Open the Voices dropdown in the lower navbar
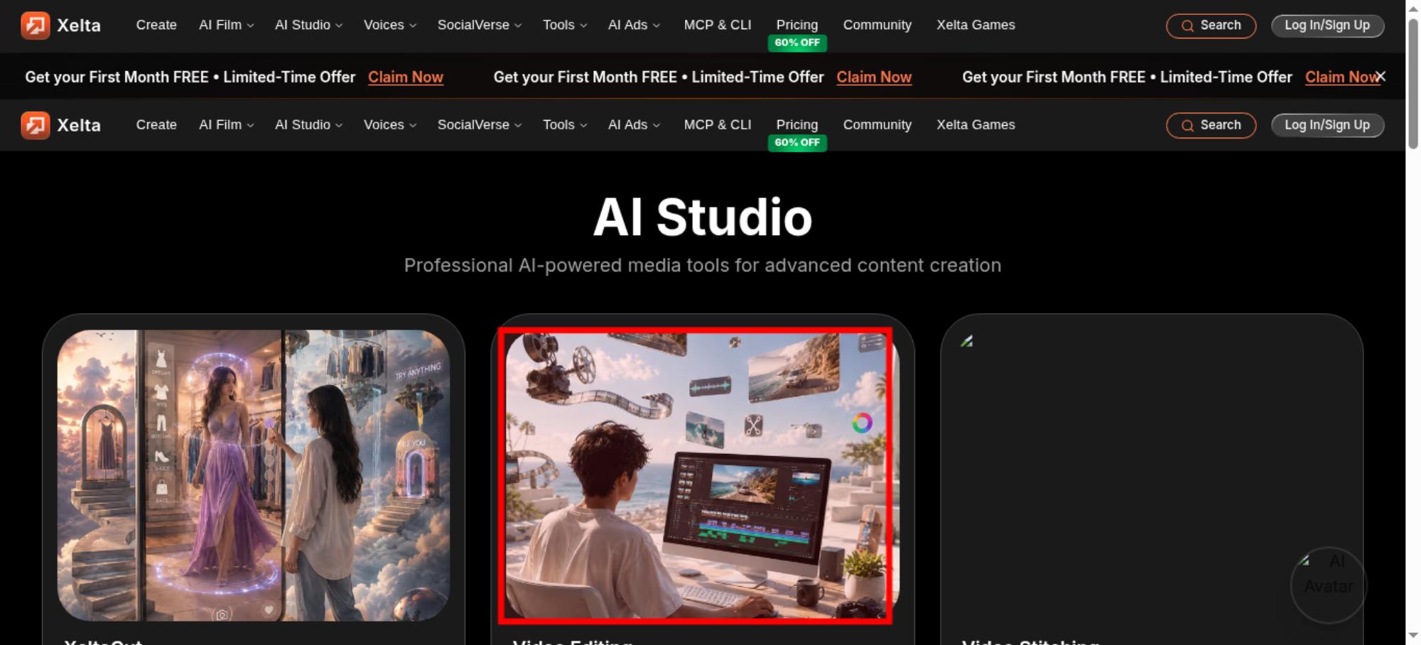The width and height of the screenshot is (1421, 645). [390, 125]
